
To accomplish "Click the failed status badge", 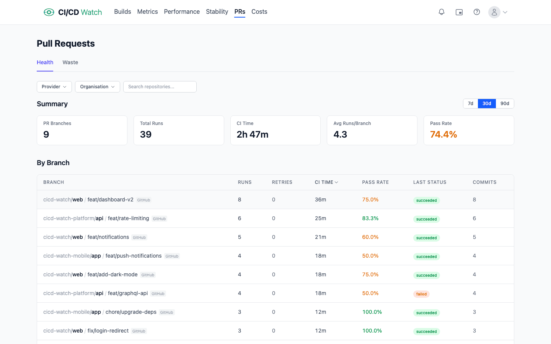I will tap(421, 294).
